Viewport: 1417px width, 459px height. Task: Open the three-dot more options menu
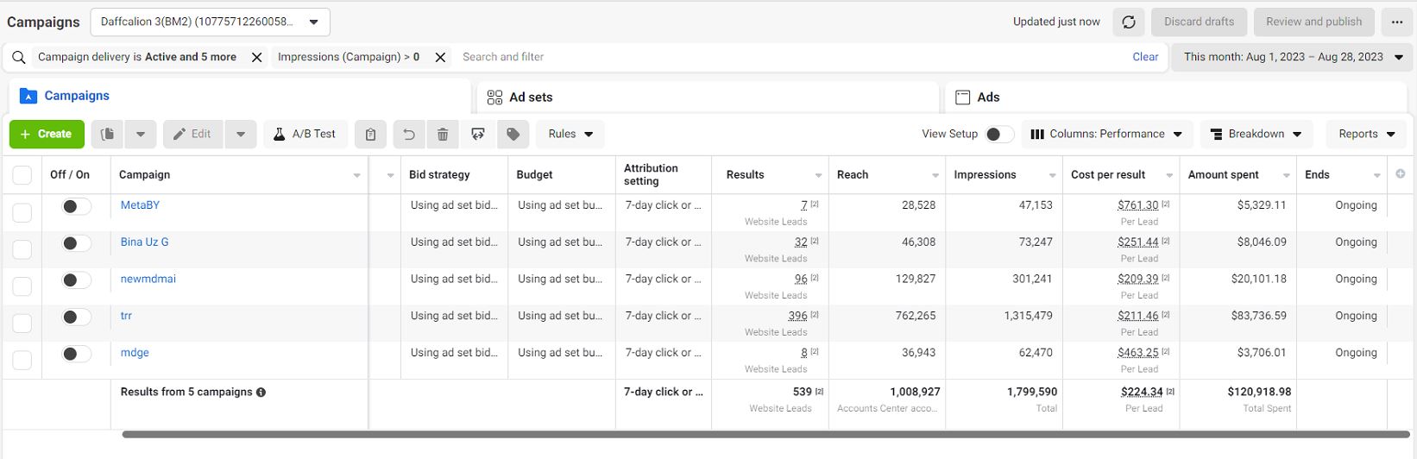coord(1397,22)
